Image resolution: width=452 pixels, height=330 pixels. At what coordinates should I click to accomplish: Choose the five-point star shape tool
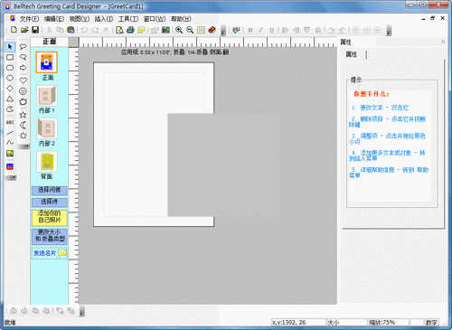(23, 115)
